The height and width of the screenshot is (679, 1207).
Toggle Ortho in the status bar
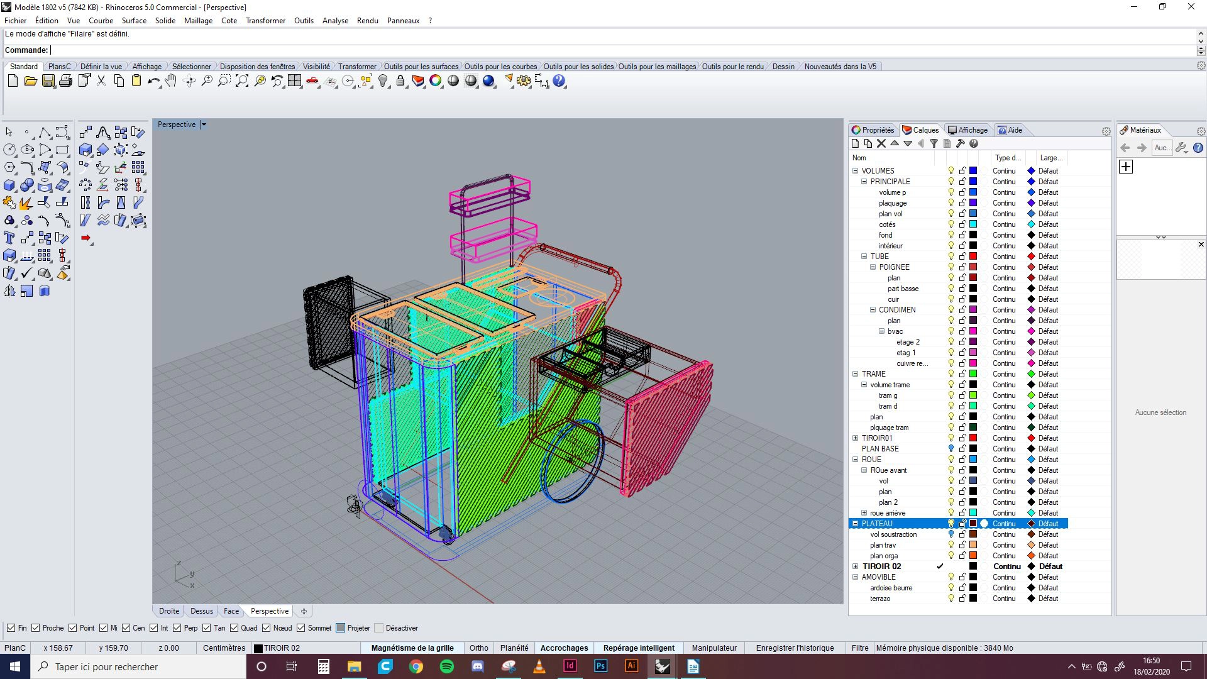click(478, 648)
